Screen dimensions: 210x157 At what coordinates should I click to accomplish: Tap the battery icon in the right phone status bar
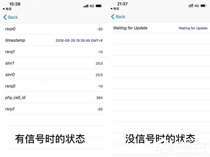204,6
